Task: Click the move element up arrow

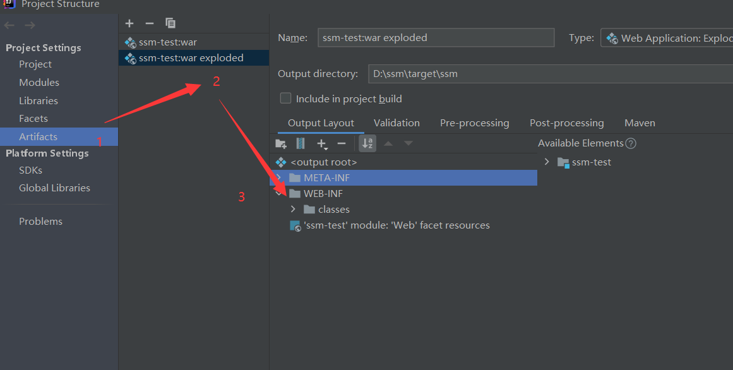Action: click(x=388, y=143)
